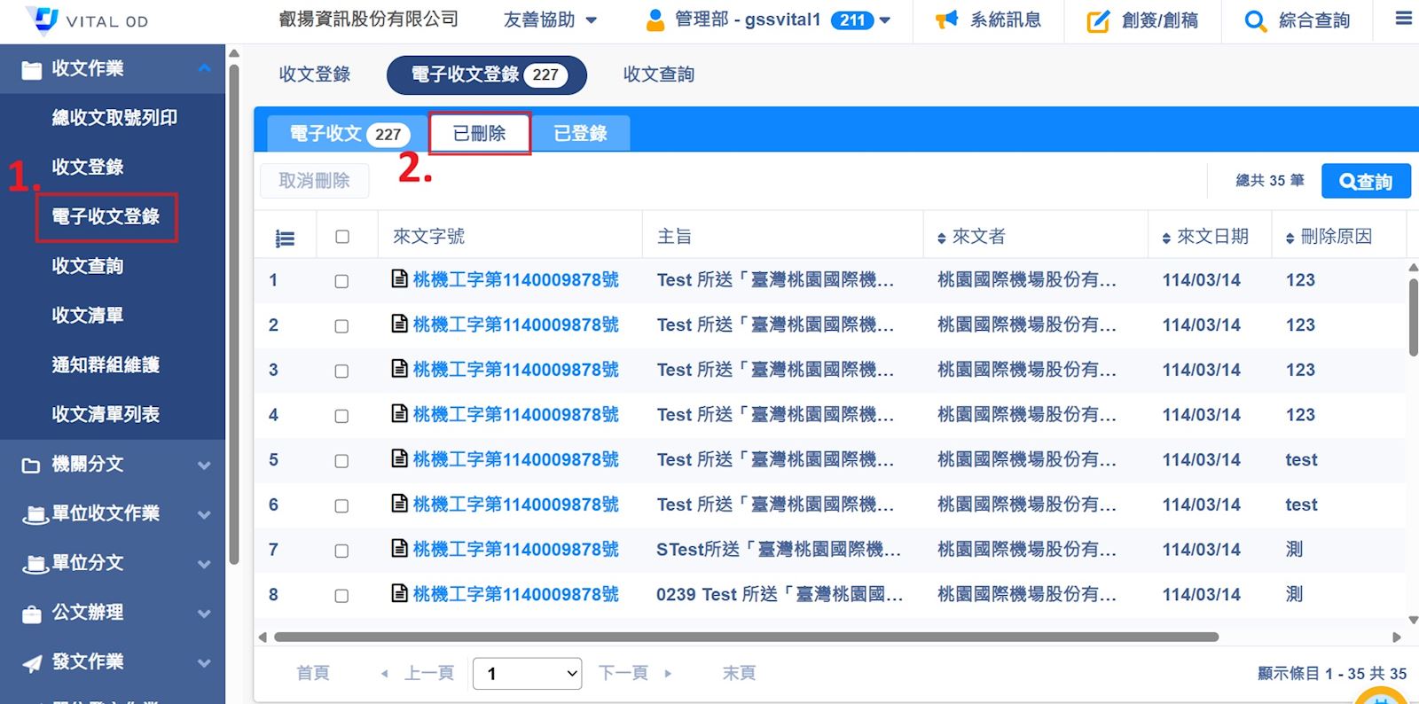Select the checkbox for row 6
The image size is (1419, 704).
pyautogui.click(x=341, y=506)
